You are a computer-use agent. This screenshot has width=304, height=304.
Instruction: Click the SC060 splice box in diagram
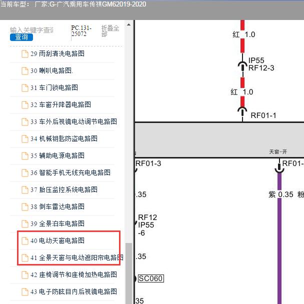[x=151, y=278]
